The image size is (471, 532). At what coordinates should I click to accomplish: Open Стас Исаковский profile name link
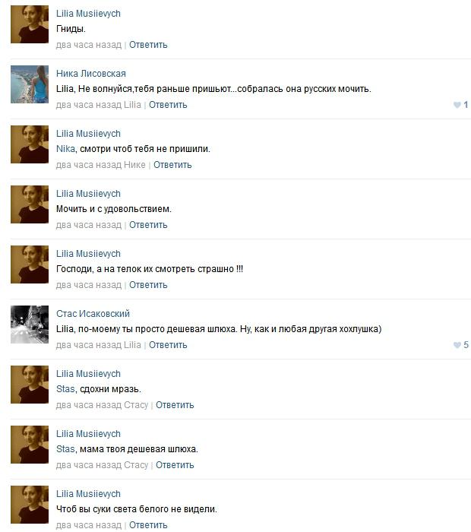pyautogui.click(x=93, y=313)
